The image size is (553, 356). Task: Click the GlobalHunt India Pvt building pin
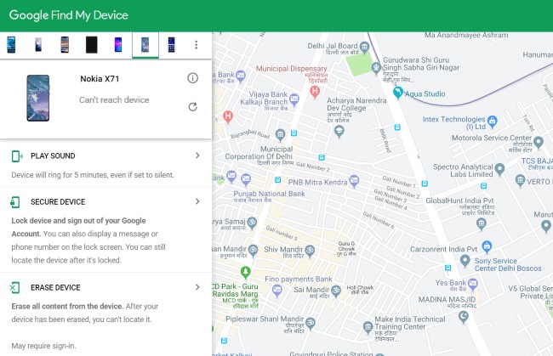pyautogui.click(x=482, y=223)
